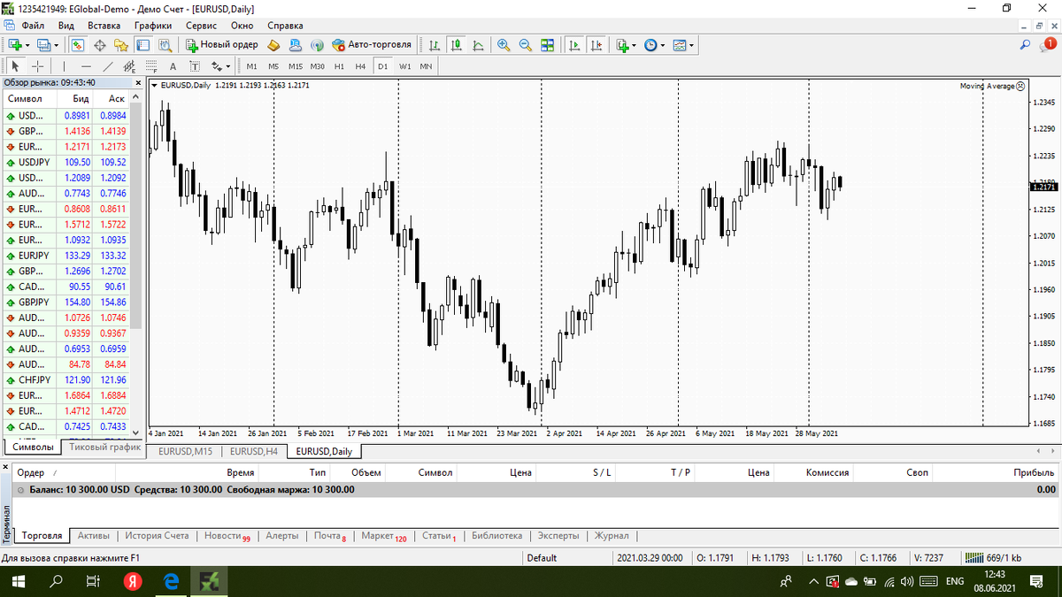Open the Сервис menu
Screen dimensions: 1062x597
202,26
